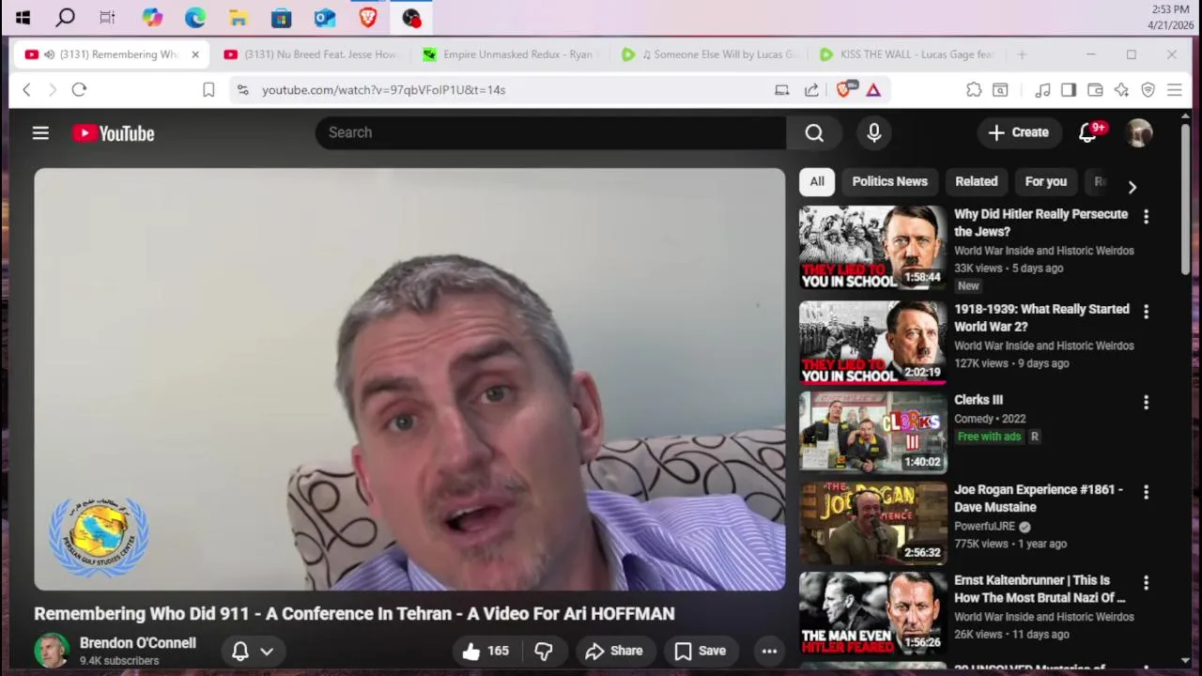Screen dimensions: 1202x676
Task: Go to YouTube home via logo
Action: pyautogui.click(x=114, y=133)
